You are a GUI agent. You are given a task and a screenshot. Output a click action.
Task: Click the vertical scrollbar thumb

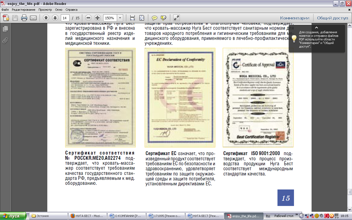click(x=350, y=191)
